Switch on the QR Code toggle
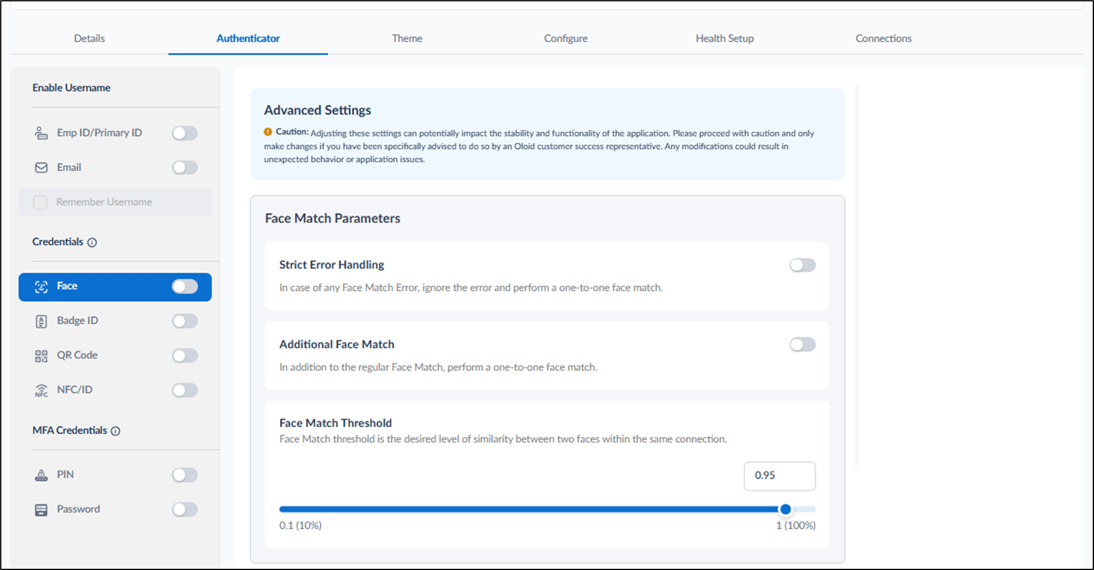Image resolution: width=1094 pixels, height=570 pixels. 185,356
